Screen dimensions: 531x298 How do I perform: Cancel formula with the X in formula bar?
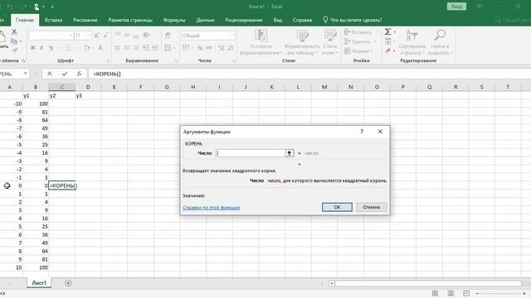pyautogui.click(x=50, y=74)
